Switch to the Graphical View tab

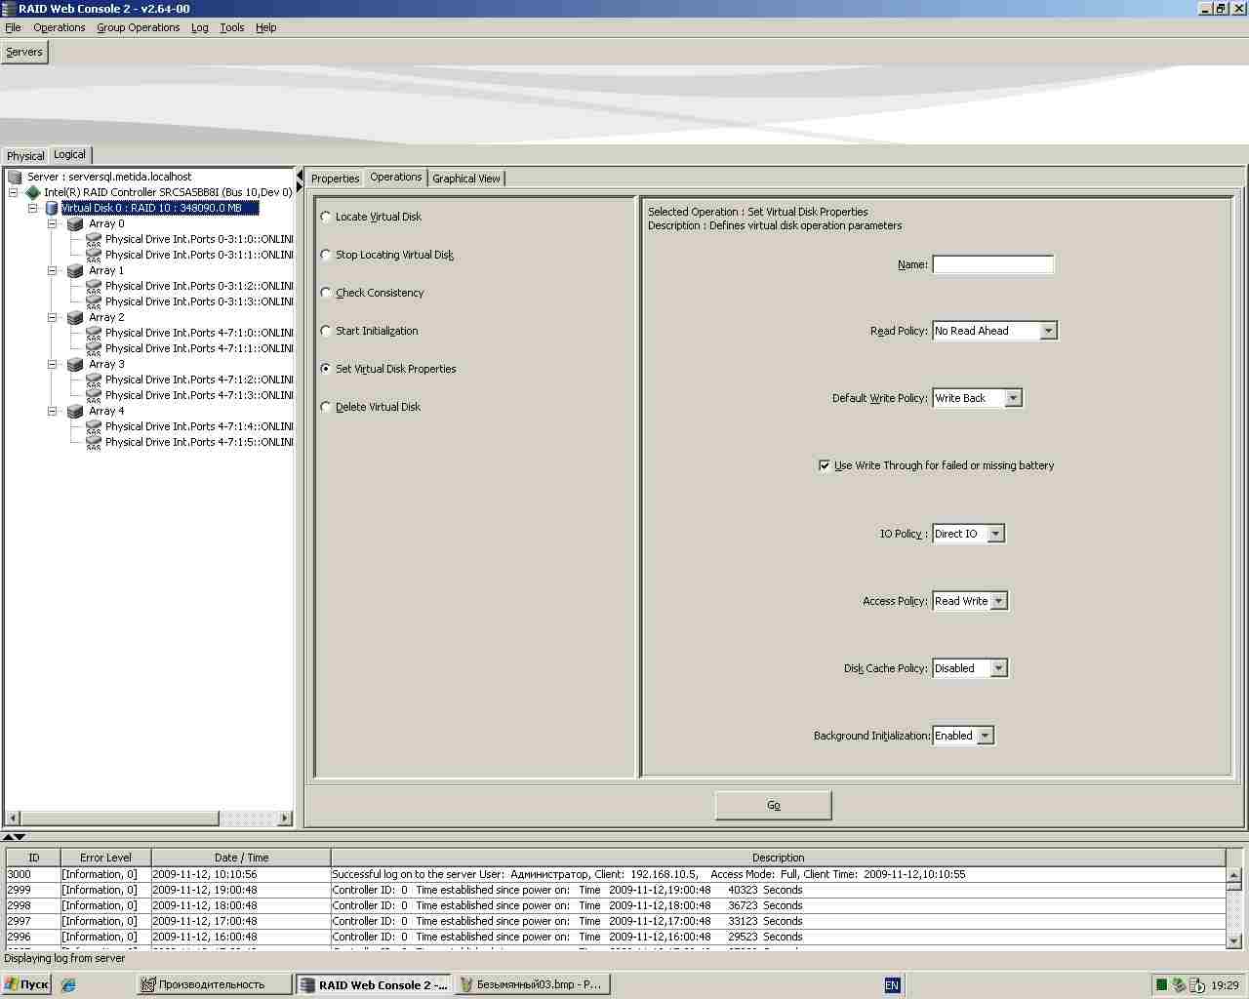tap(465, 179)
